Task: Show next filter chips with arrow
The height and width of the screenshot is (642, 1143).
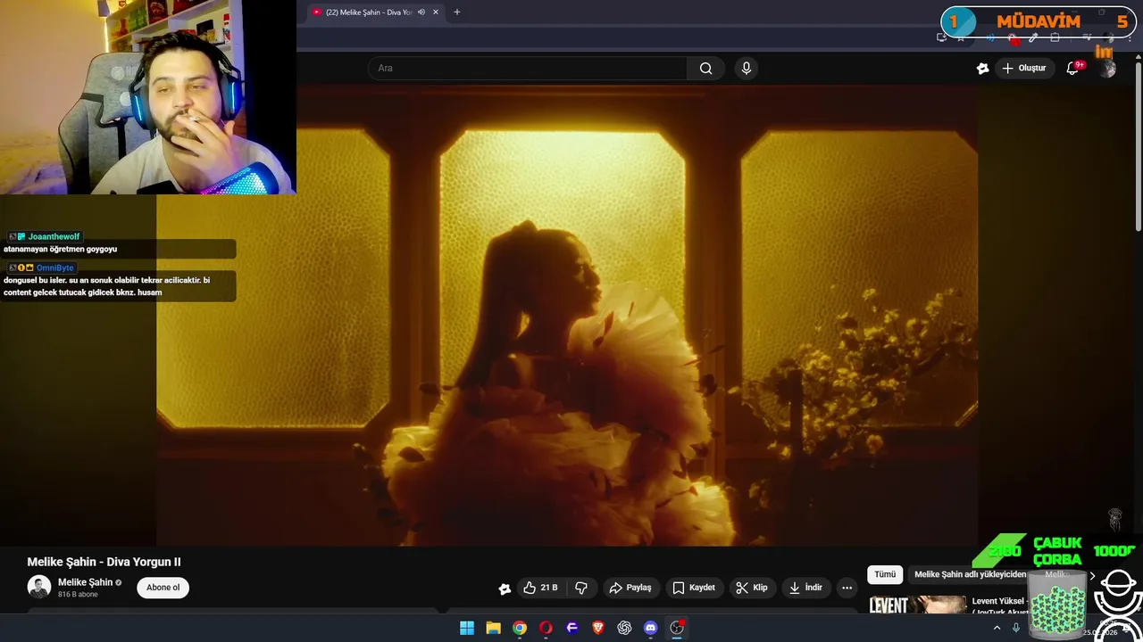Action: [1091, 576]
